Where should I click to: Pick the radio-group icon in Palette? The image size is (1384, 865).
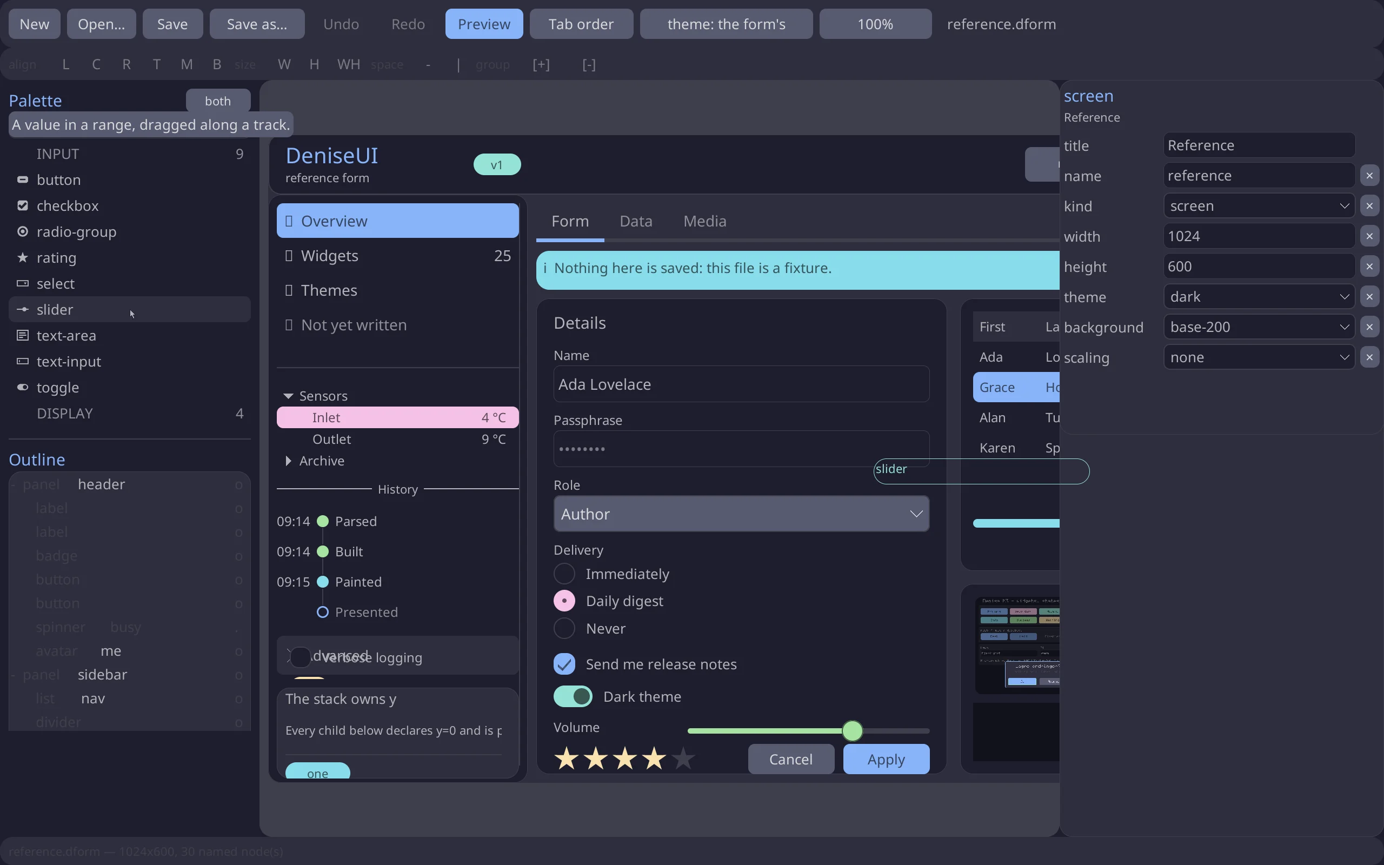(22, 232)
